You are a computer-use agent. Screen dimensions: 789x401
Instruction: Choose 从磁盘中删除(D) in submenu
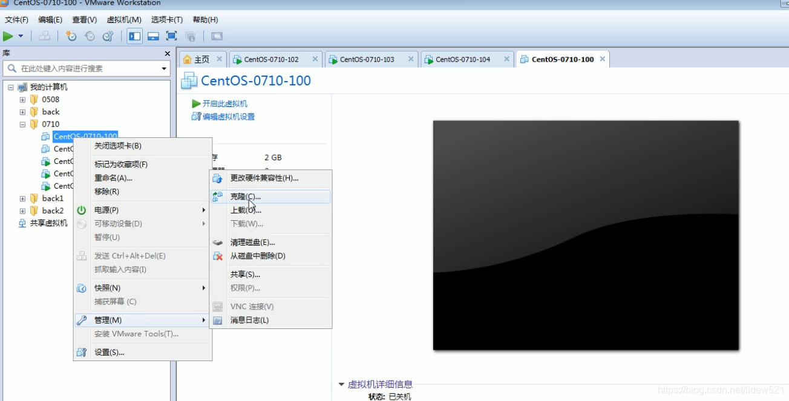tap(270, 256)
